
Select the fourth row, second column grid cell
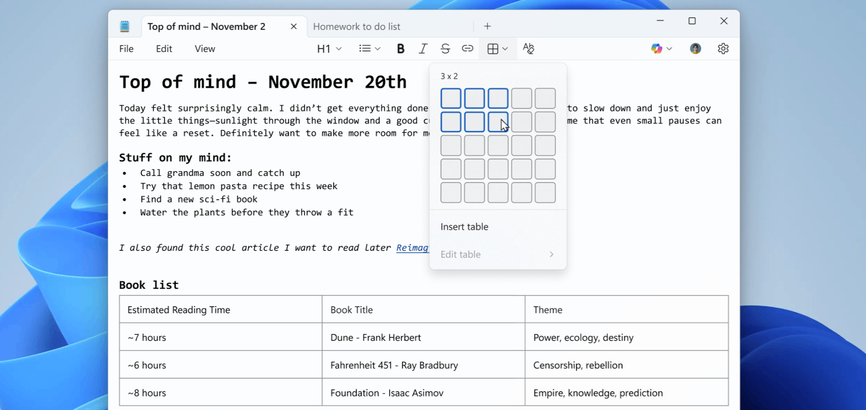[474, 169]
